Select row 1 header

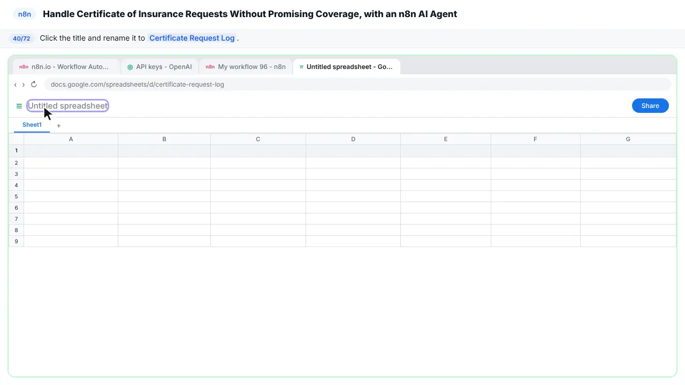(x=17, y=151)
